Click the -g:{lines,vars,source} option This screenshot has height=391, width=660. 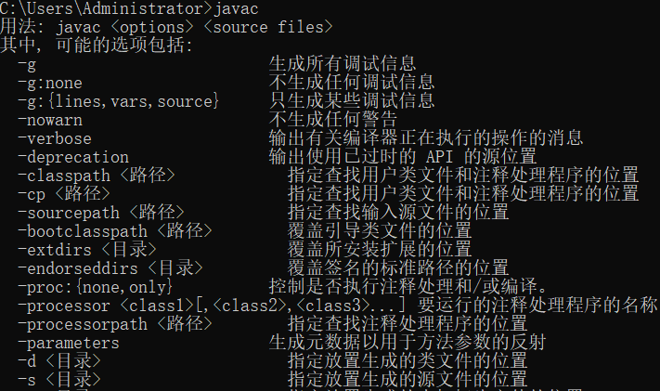[x=119, y=101]
